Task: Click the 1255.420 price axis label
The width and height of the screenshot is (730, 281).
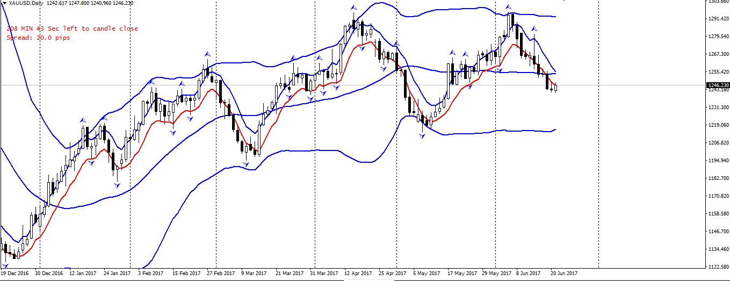Action: coord(718,72)
